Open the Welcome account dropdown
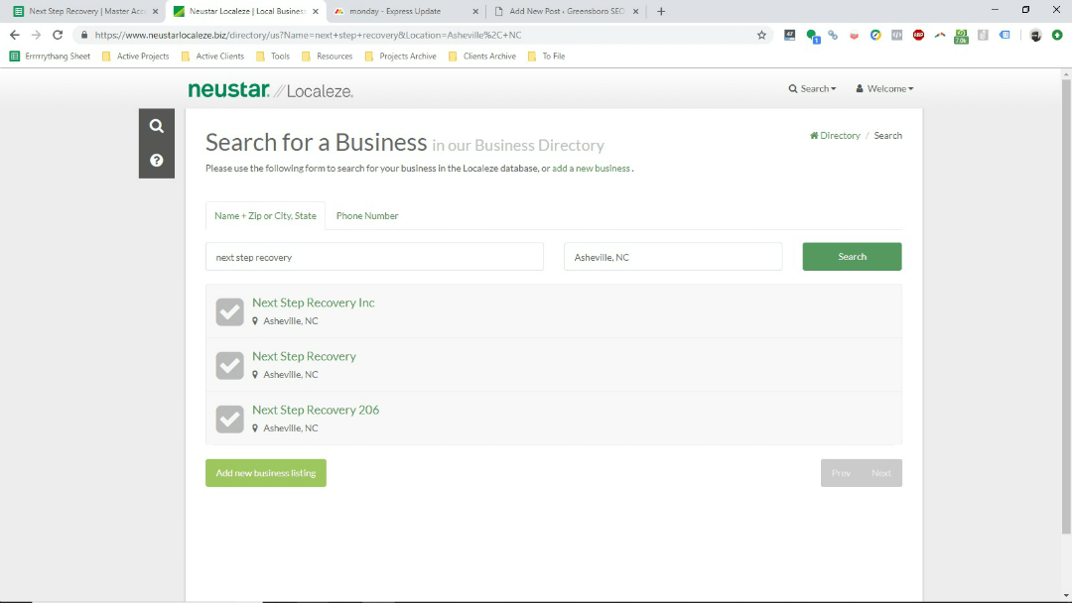 (882, 88)
